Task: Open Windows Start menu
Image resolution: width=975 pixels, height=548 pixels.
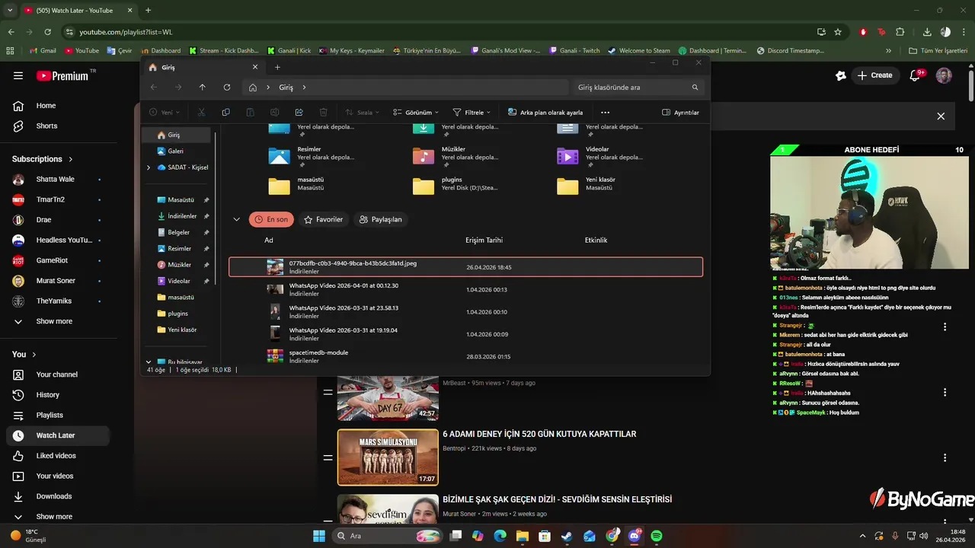Action: coord(319,536)
